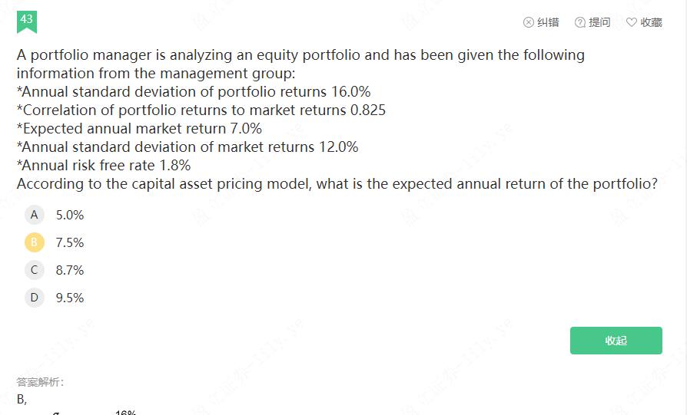This screenshot has width=687, height=415.
Task: Click the question mark icon beside 提问
Action: pyautogui.click(x=580, y=22)
